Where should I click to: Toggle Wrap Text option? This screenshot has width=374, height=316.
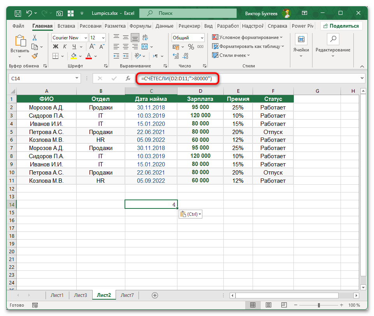pos(145,37)
